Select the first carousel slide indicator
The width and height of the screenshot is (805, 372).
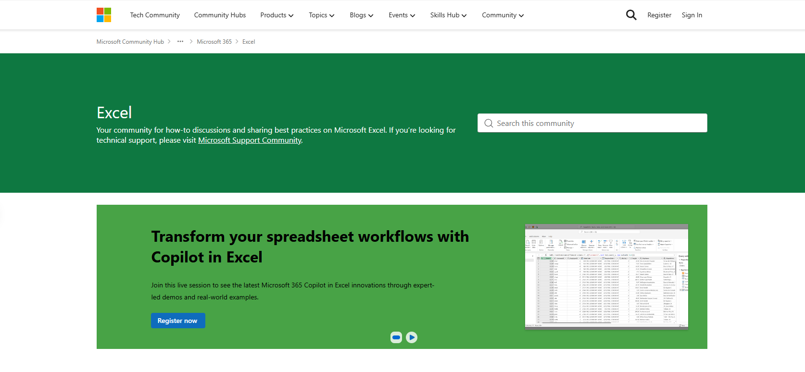pyautogui.click(x=396, y=337)
